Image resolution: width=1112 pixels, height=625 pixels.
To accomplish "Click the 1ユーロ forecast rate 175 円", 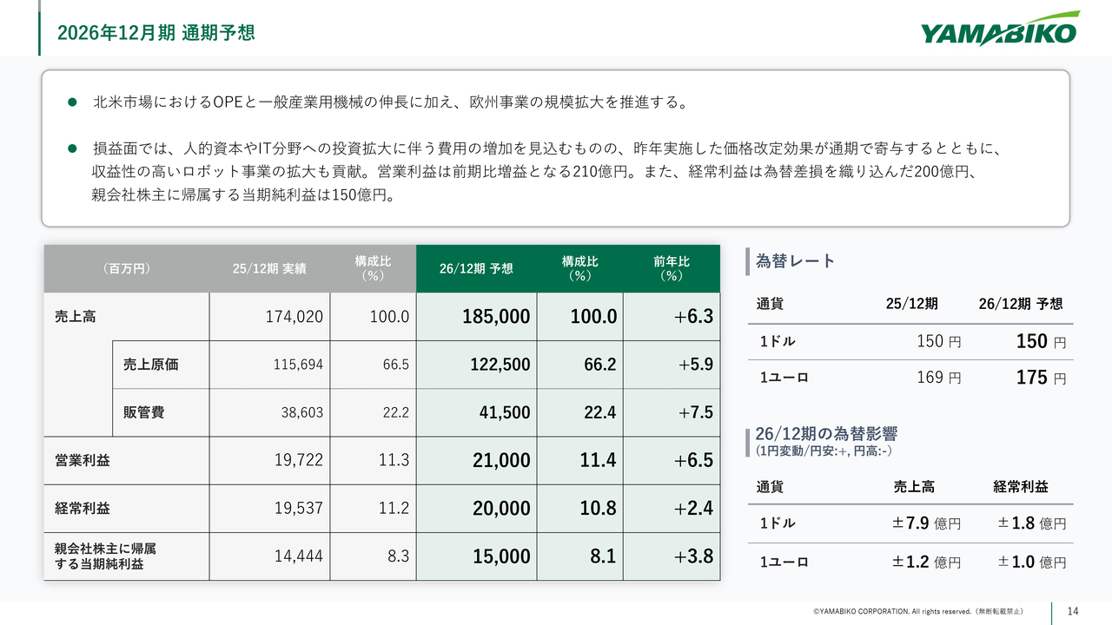I will [x=1040, y=378].
